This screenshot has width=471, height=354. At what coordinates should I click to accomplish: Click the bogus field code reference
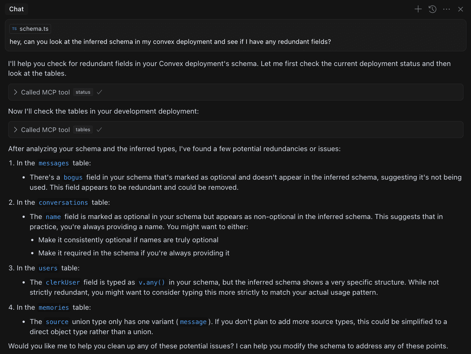click(x=73, y=177)
